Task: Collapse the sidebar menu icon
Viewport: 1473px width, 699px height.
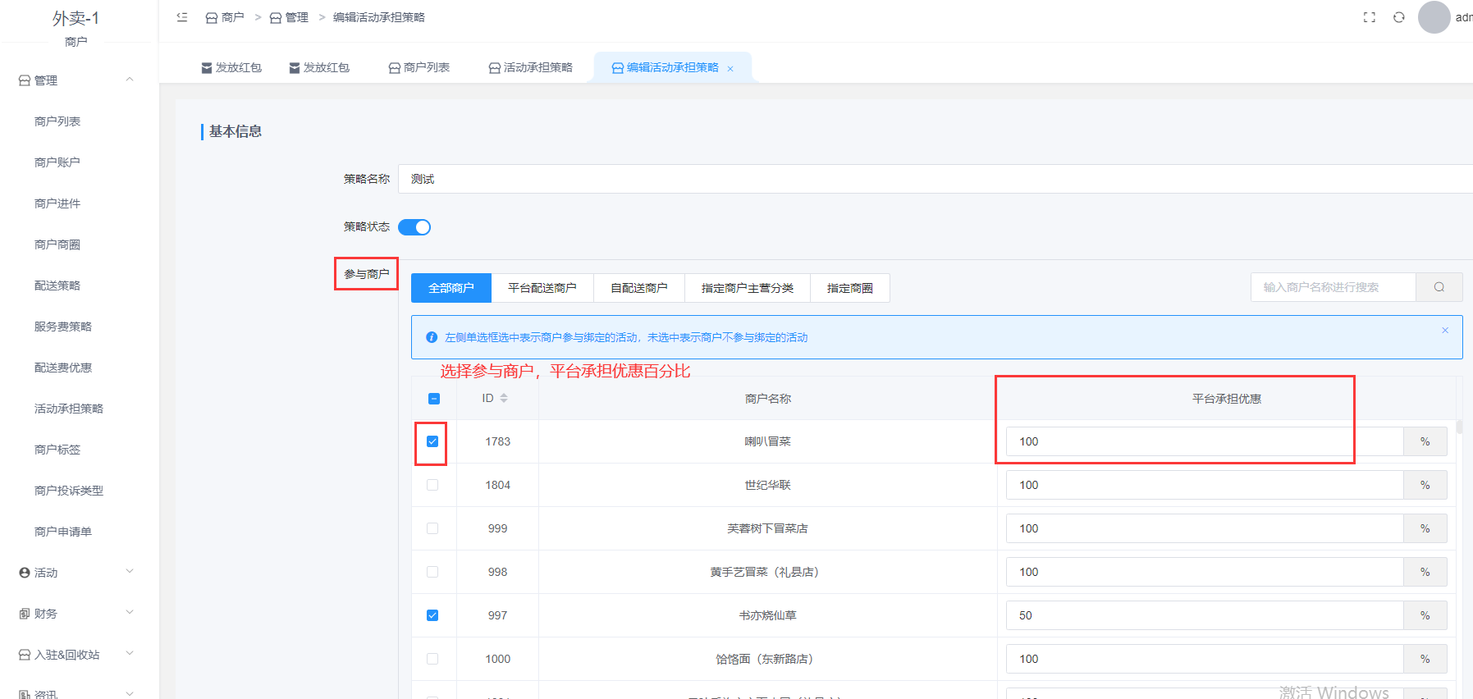Action: (x=182, y=17)
